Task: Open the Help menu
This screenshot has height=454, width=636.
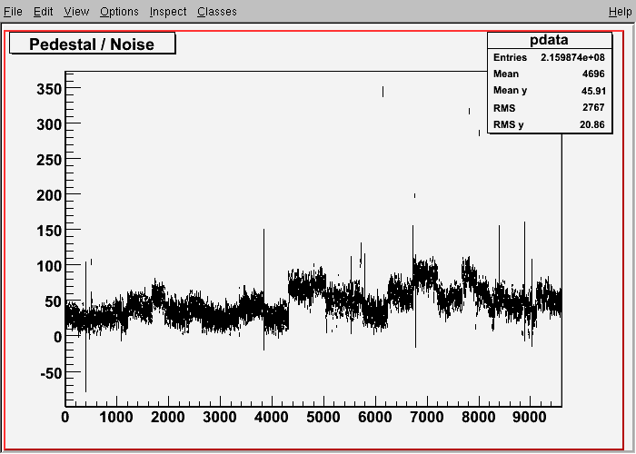Action: click(x=621, y=12)
